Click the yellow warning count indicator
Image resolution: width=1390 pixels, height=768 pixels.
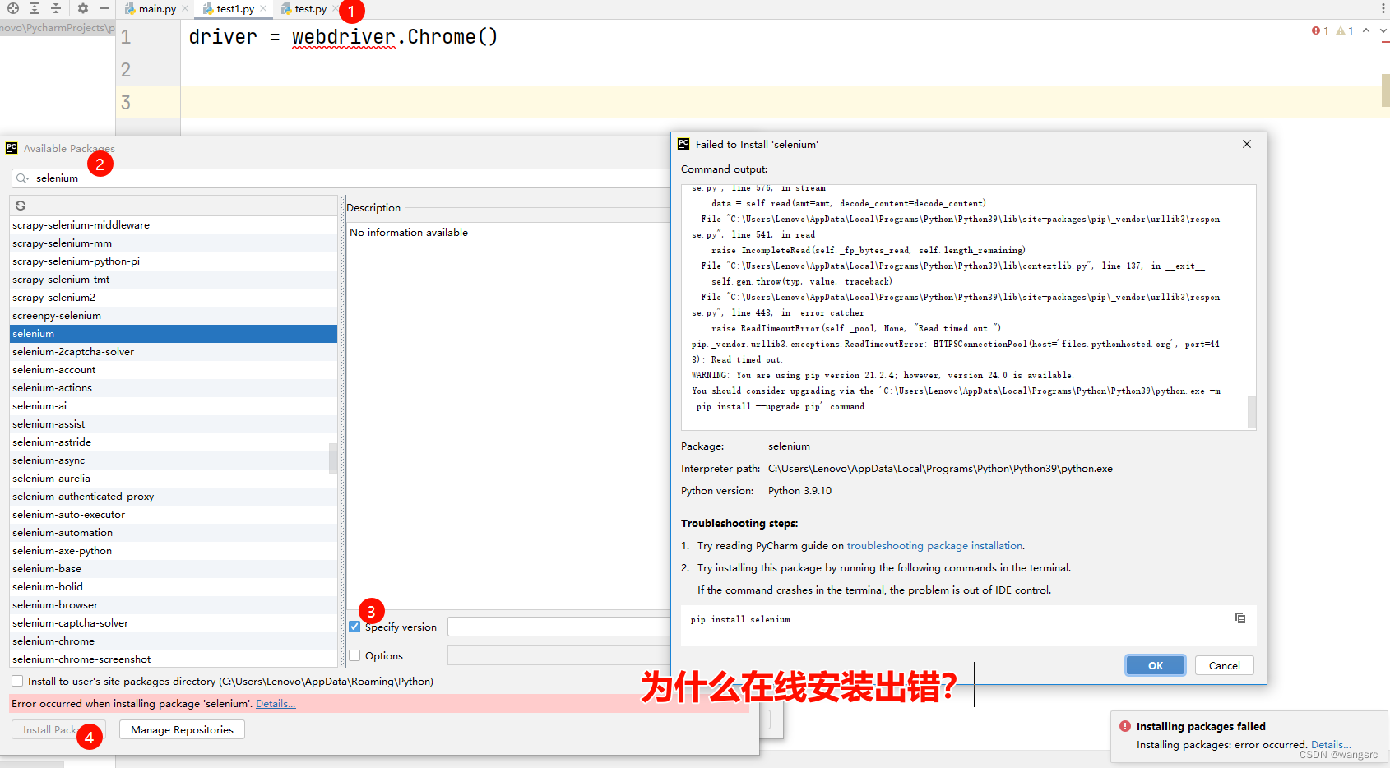(x=1345, y=30)
